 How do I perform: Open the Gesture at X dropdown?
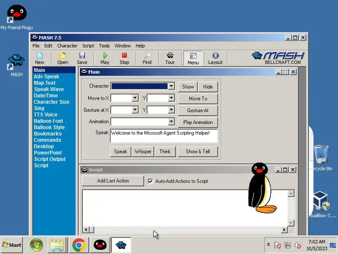[x=135, y=110]
